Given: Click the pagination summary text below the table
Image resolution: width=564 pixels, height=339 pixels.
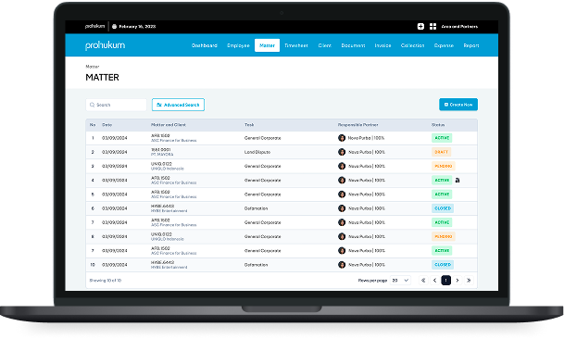Looking at the screenshot, I should pos(106,281).
